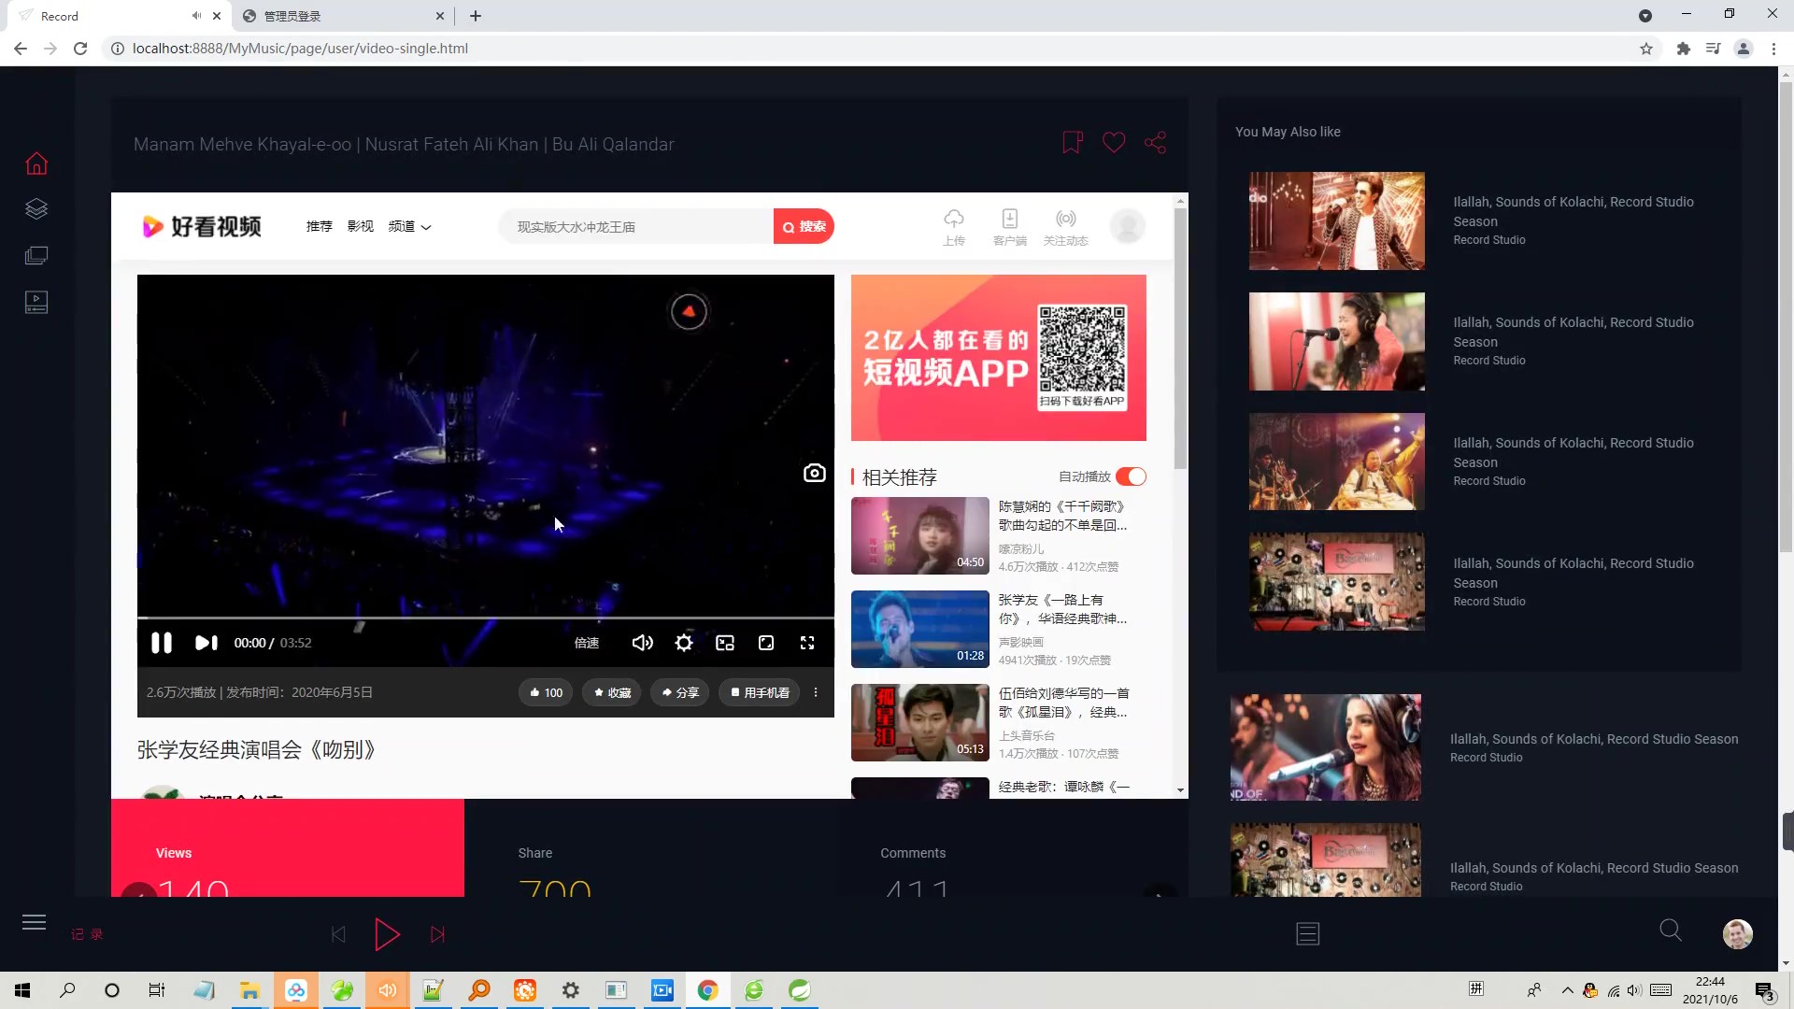Toggle the thumbs-up 100 like button
This screenshot has height=1009, width=1794.
545,692
